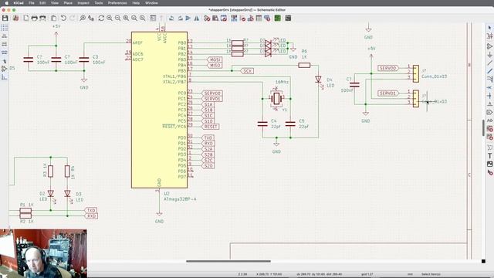Undo the last edit

[63, 18]
